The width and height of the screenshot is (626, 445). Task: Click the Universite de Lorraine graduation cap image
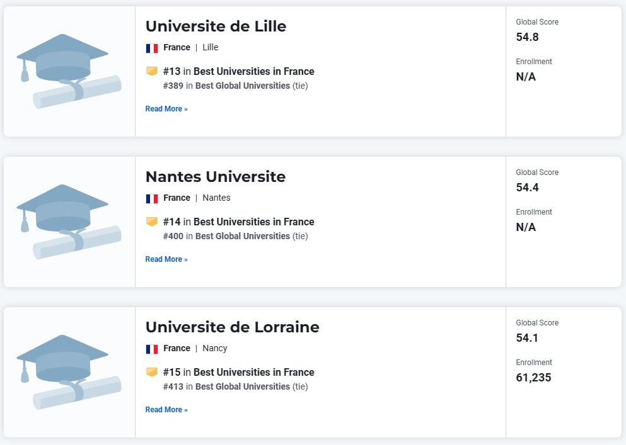point(69,372)
